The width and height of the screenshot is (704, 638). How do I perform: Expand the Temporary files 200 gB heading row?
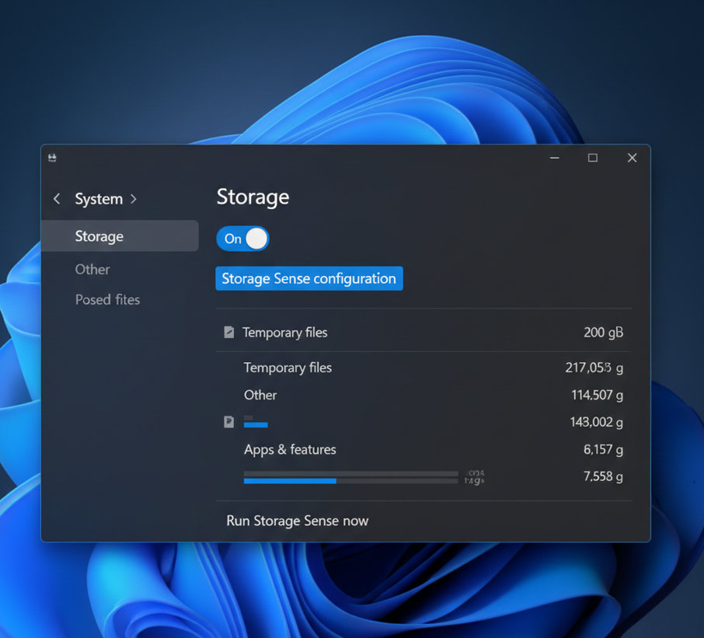pos(423,333)
